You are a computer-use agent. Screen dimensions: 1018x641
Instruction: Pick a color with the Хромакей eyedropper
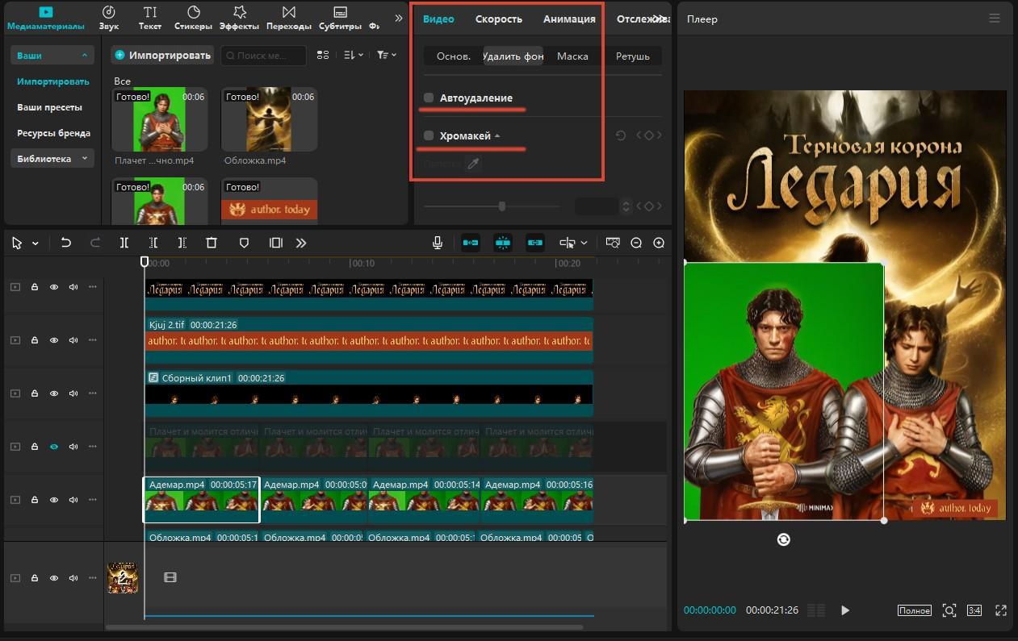(473, 164)
